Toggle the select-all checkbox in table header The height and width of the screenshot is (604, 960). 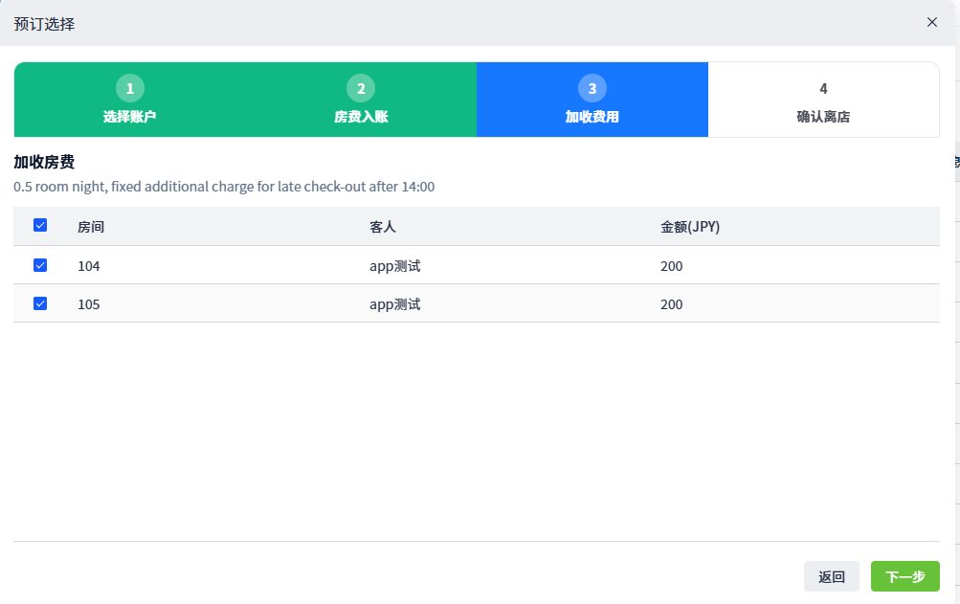click(x=40, y=226)
